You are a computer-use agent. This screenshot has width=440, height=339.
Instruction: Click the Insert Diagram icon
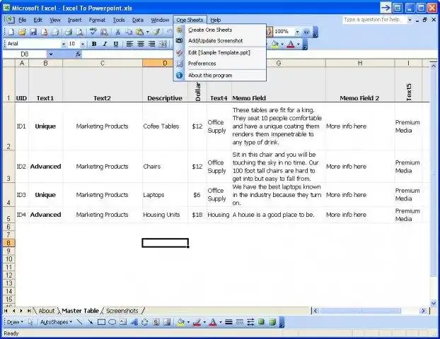point(145,322)
